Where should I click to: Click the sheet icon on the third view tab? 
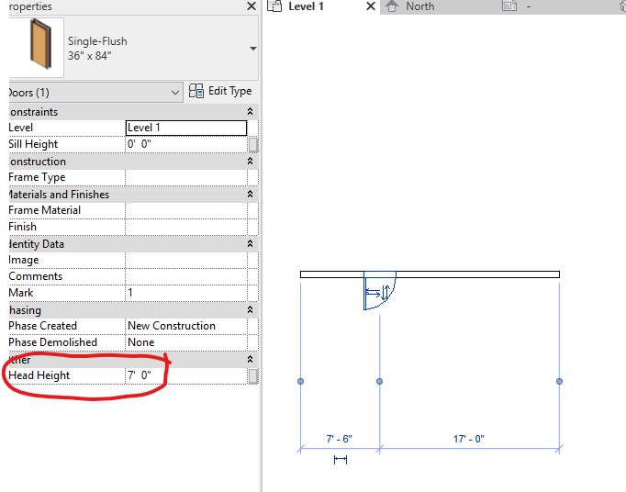pos(509,6)
